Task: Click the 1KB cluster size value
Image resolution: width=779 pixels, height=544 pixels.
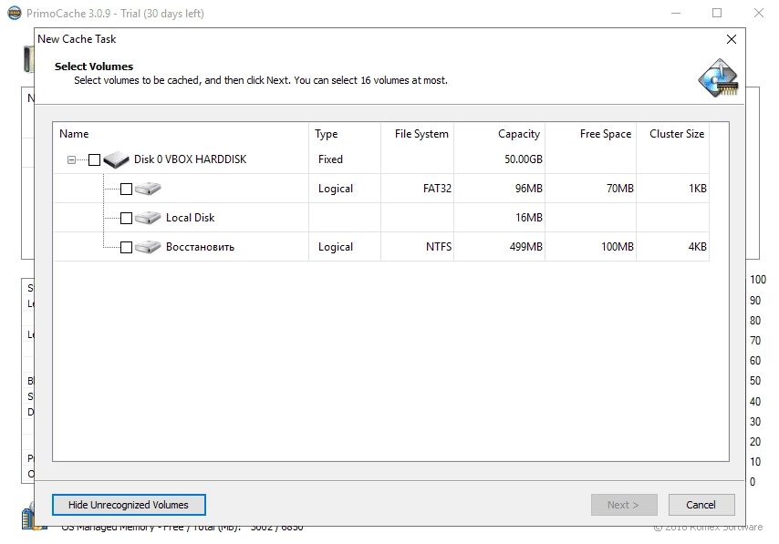Action: [x=698, y=189]
